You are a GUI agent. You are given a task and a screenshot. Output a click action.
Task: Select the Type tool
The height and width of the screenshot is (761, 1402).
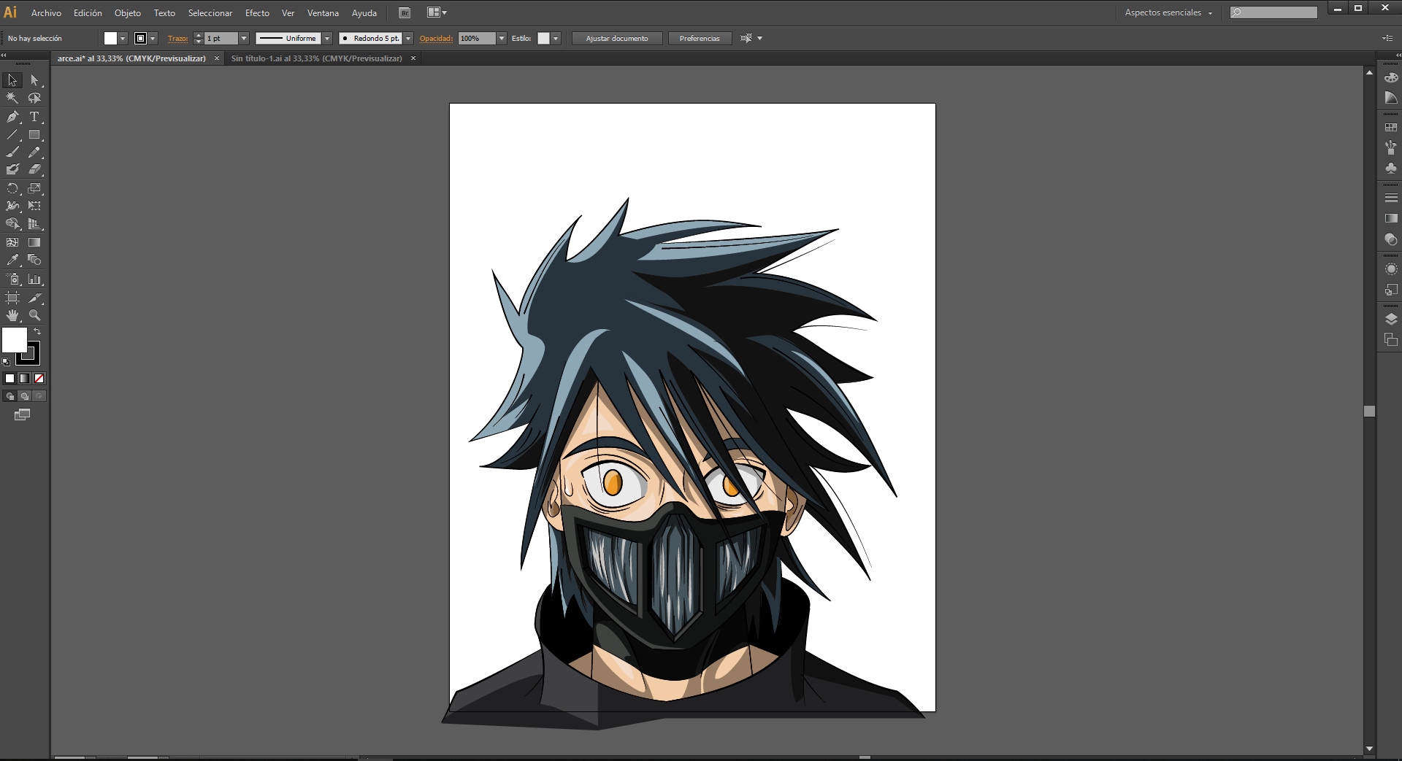click(34, 117)
